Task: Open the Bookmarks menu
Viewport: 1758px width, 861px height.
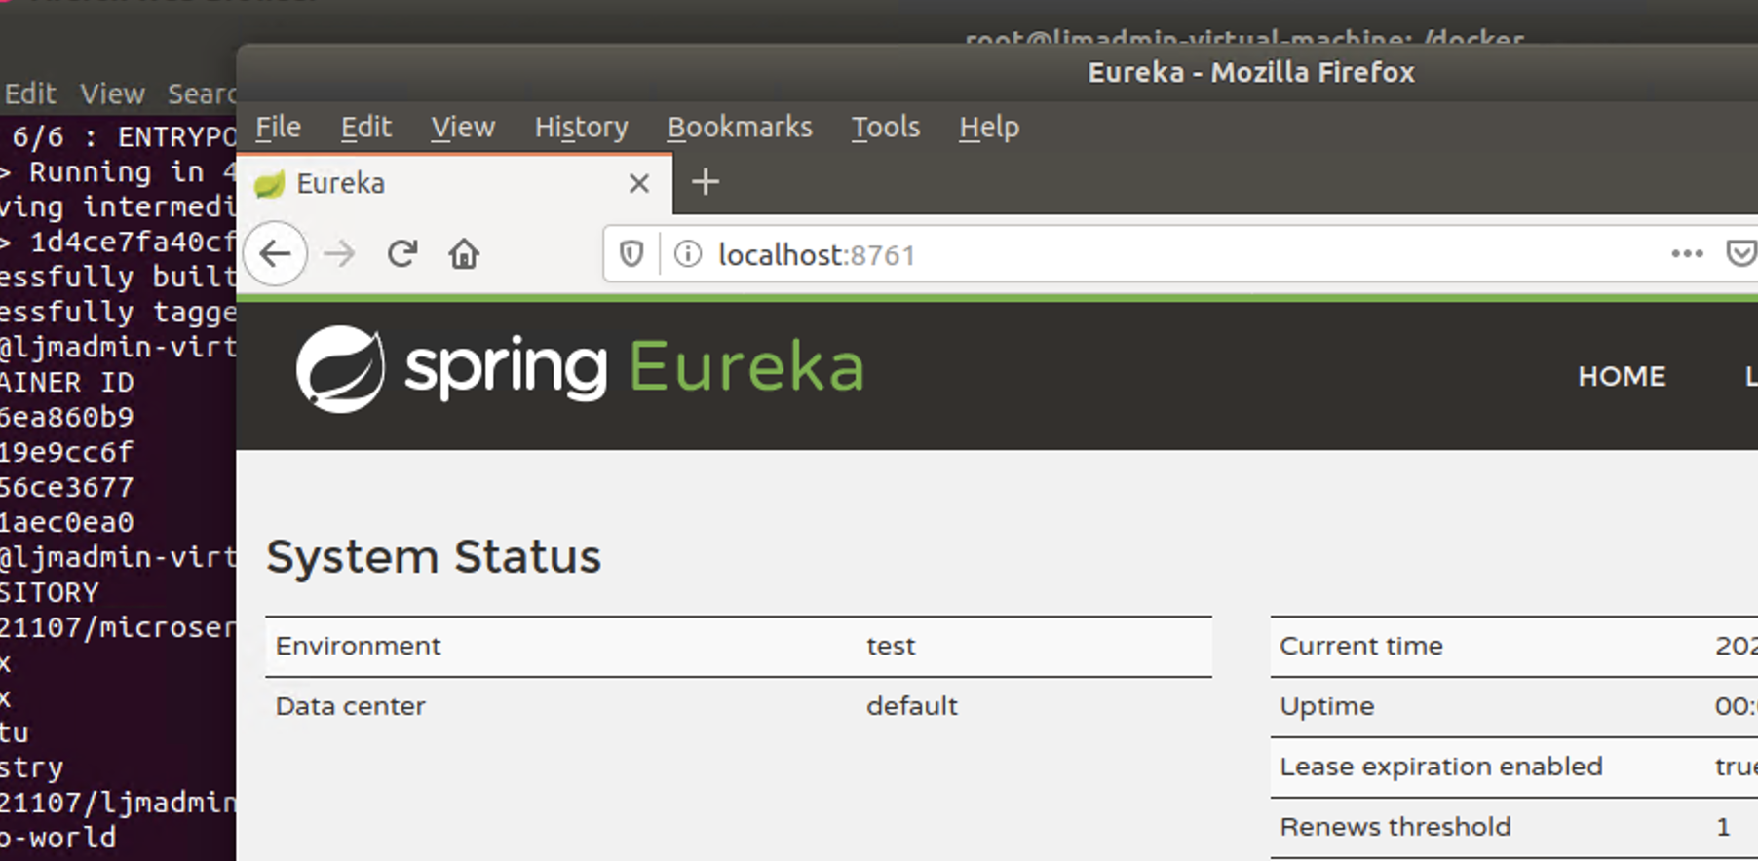Action: point(740,127)
